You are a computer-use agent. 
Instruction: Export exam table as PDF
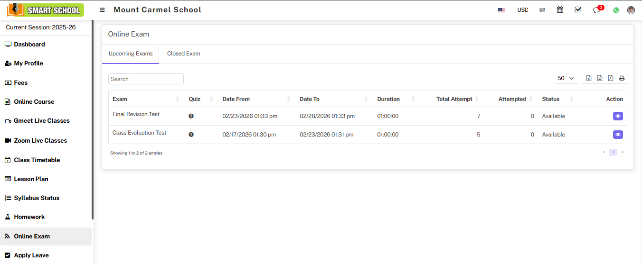point(611,78)
